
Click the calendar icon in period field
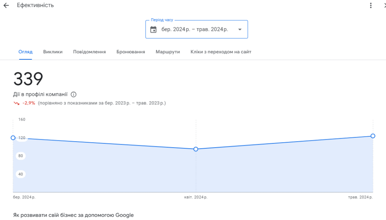tap(153, 29)
